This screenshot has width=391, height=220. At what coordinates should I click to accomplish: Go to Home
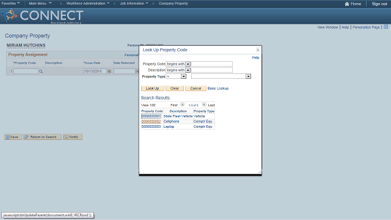click(353, 4)
